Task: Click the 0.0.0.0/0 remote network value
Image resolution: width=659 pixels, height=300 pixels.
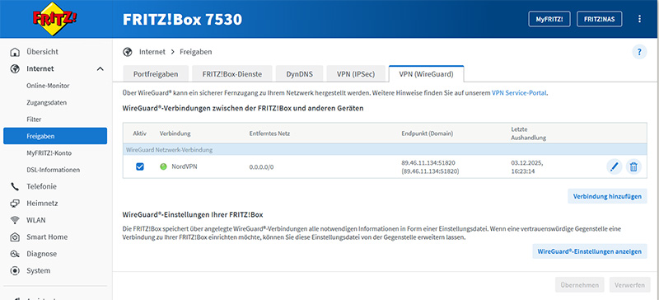Action: tap(261, 167)
